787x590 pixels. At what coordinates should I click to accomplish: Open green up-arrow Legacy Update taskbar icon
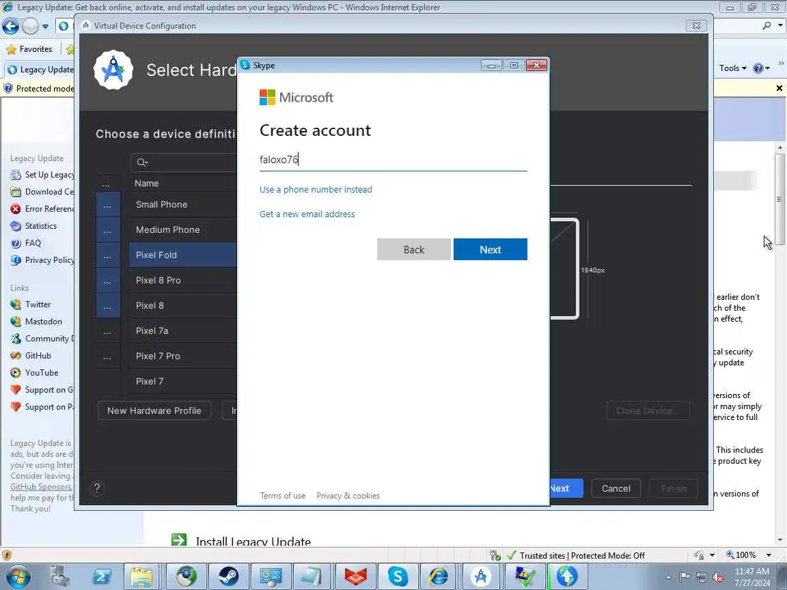point(567,576)
